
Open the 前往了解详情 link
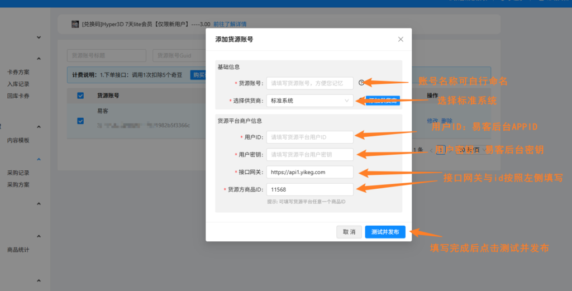click(230, 24)
